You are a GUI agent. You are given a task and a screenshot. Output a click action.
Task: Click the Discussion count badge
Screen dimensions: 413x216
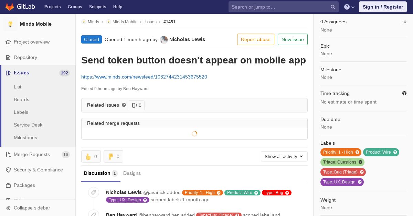(115, 173)
